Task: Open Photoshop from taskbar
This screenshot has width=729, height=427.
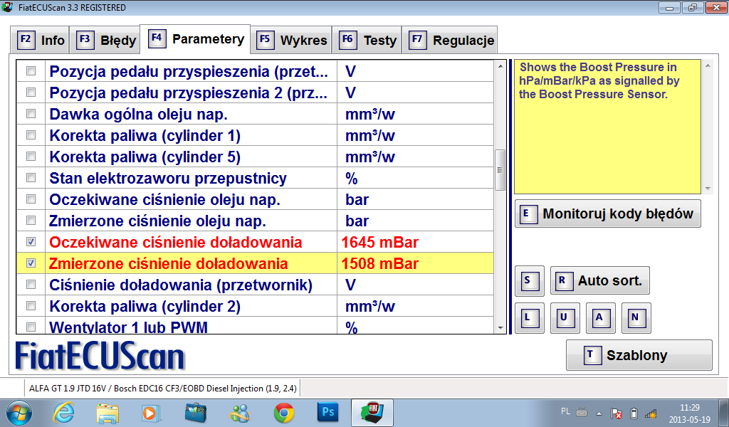Action: click(327, 413)
